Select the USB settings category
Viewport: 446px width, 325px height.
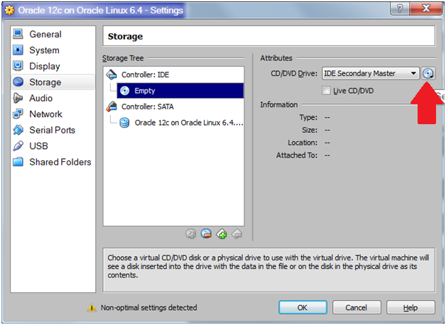pyautogui.click(x=38, y=146)
